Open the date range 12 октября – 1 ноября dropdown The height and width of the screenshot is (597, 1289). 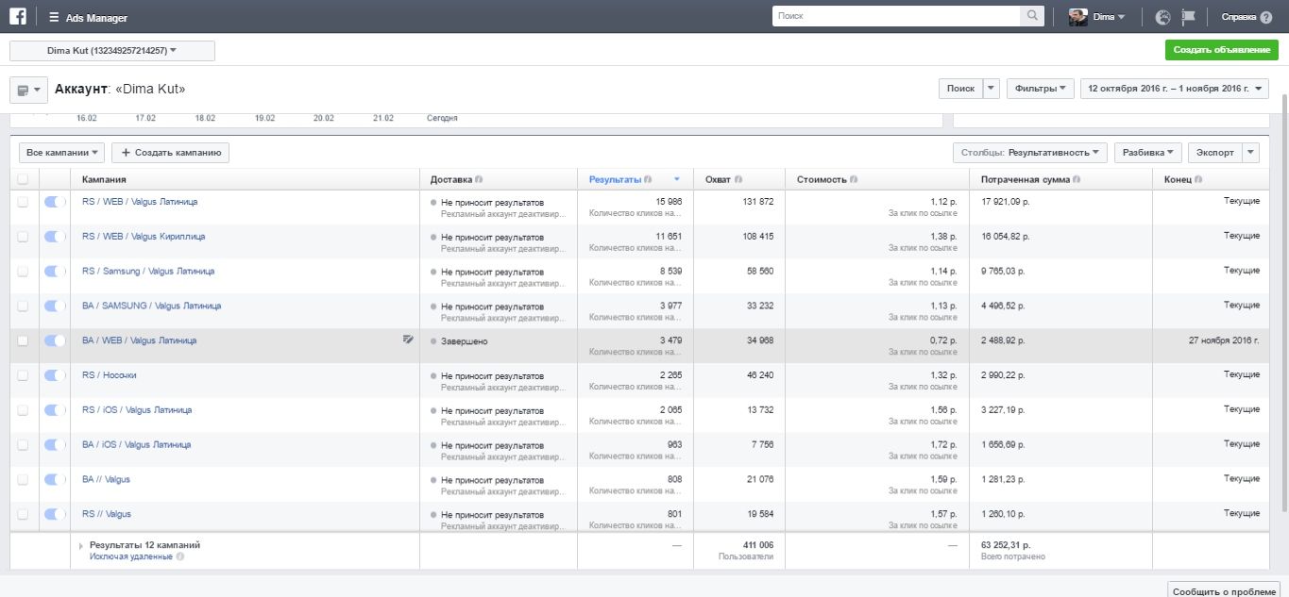click(x=1175, y=88)
